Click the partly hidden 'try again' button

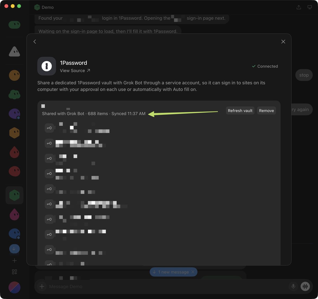click(x=302, y=110)
